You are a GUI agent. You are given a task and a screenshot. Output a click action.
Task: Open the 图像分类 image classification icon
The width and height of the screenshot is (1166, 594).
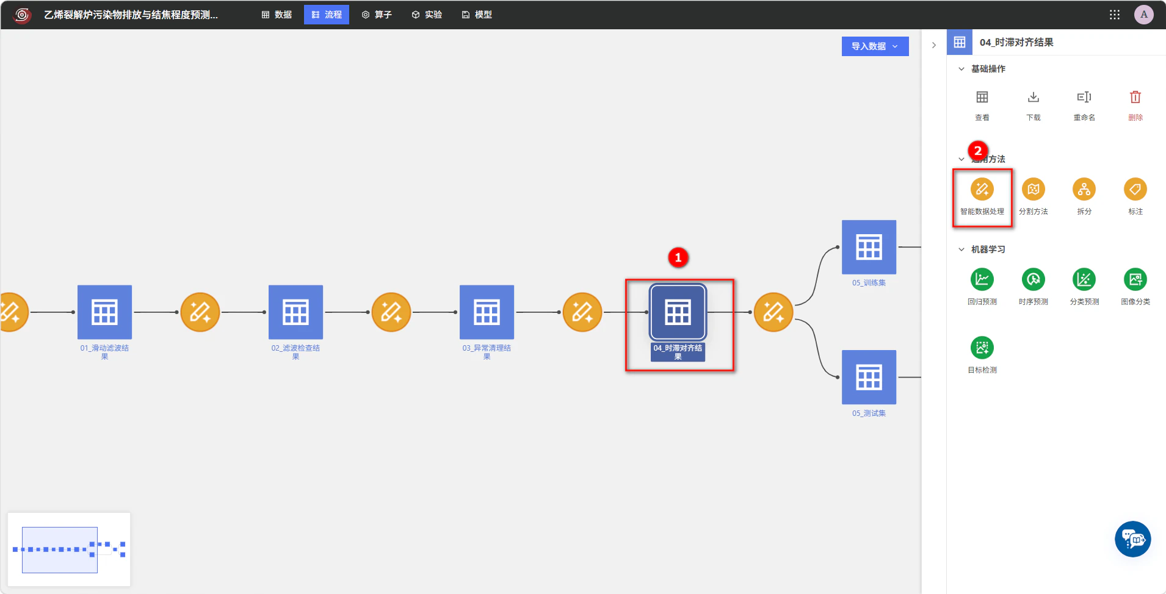click(1135, 279)
